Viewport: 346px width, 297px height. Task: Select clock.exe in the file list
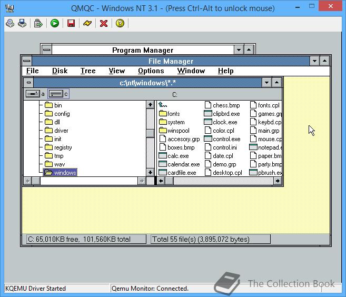(x=221, y=122)
